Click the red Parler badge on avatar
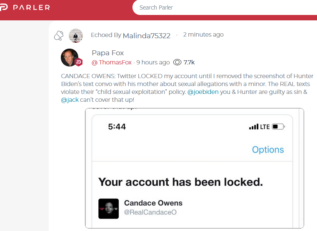 [x=78, y=62]
